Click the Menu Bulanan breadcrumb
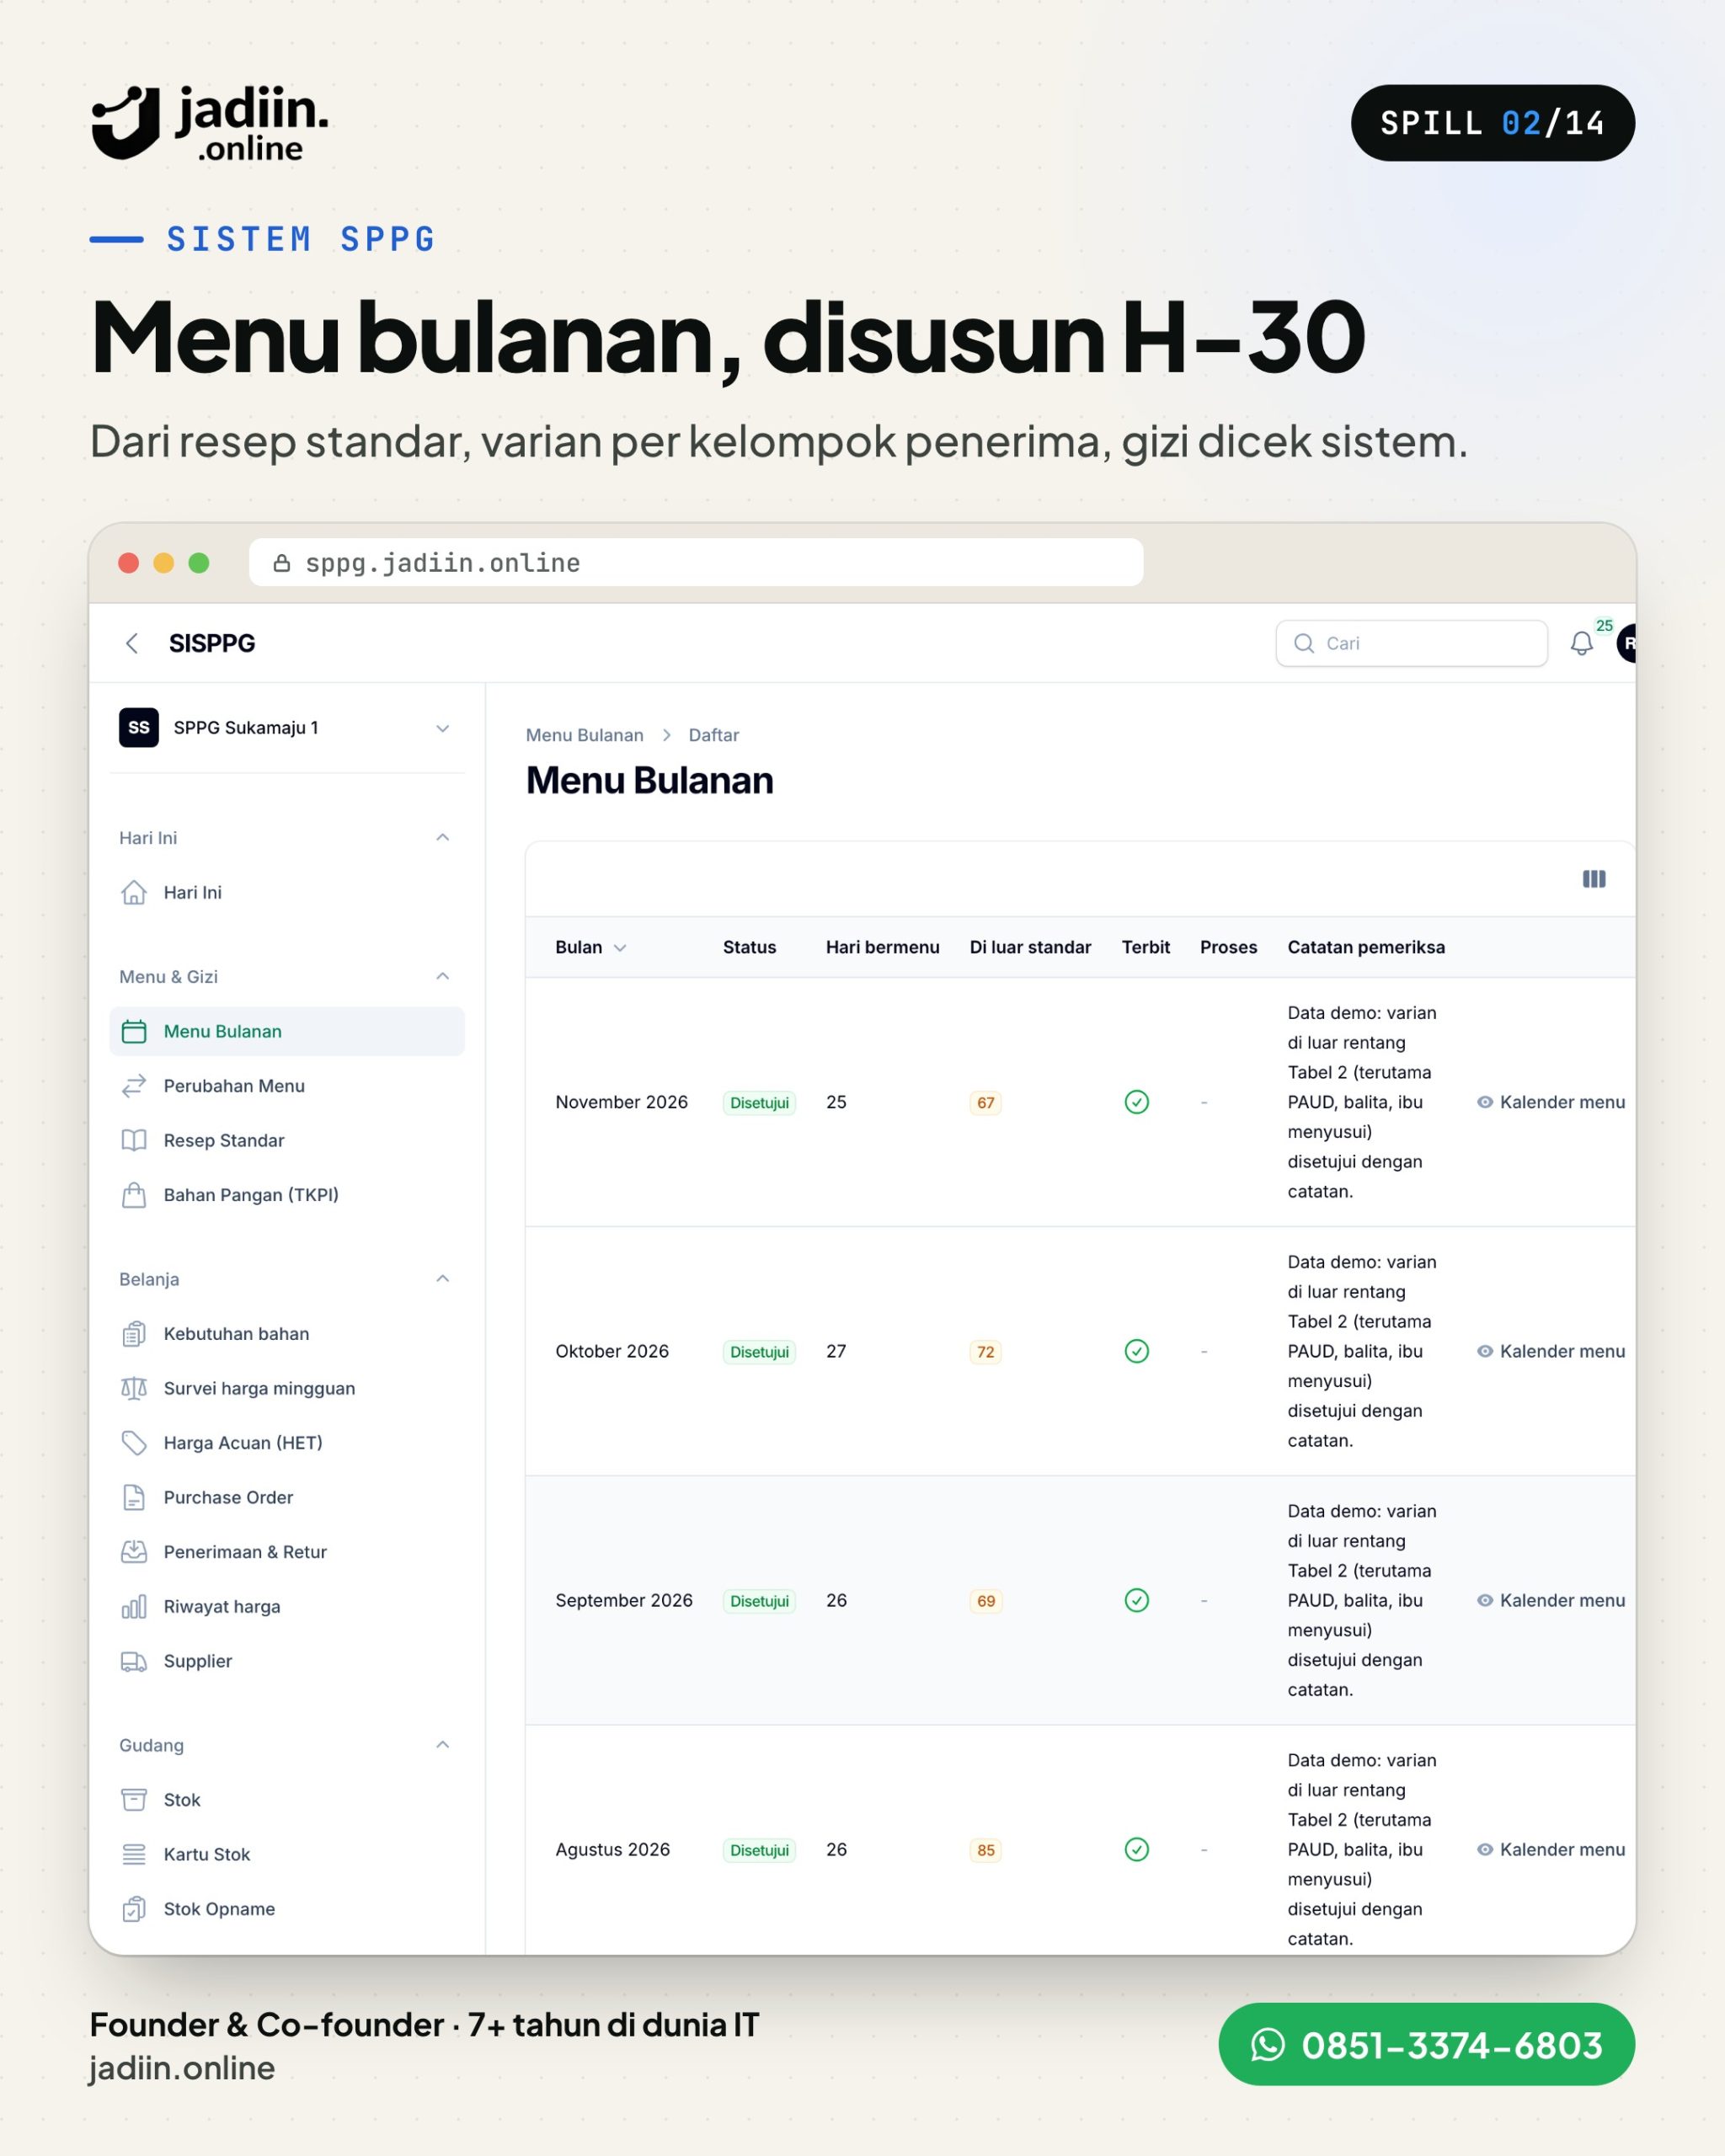This screenshot has width=1725, height=2156. pos(585,735)
